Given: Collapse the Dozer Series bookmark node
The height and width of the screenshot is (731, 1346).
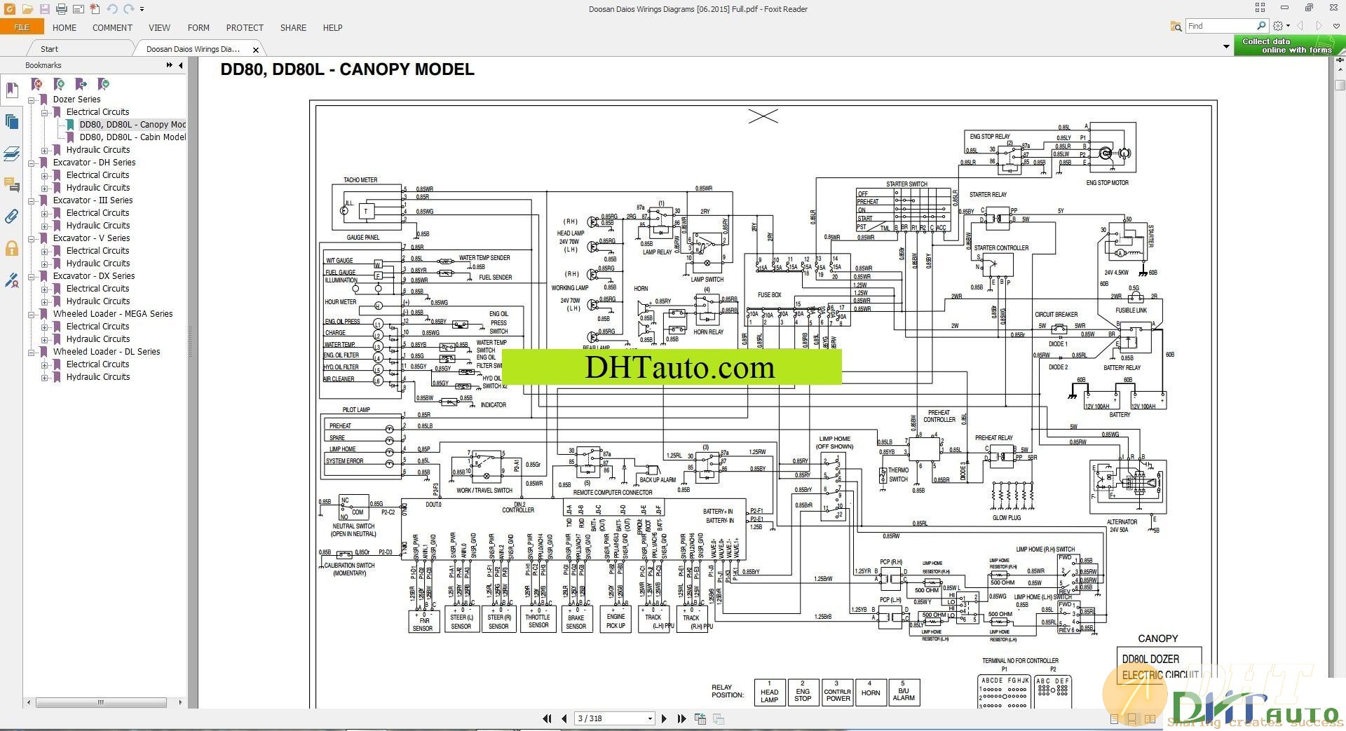Looking at the screenshot, I should (x=32, y=100).
